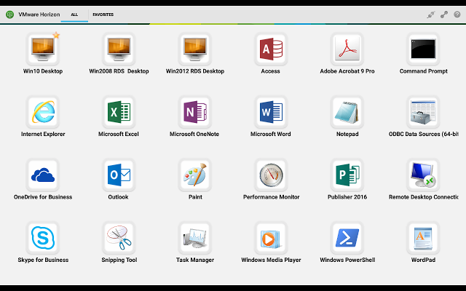Open the WordPad icon

423,238
